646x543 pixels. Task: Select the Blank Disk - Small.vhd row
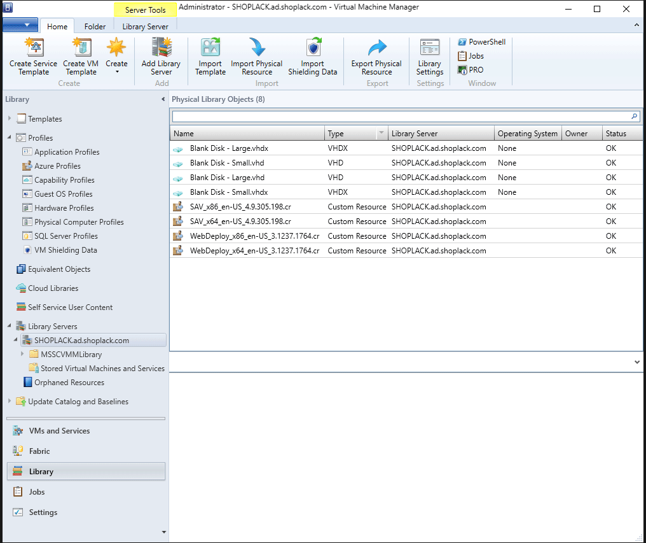click(406, 162)
